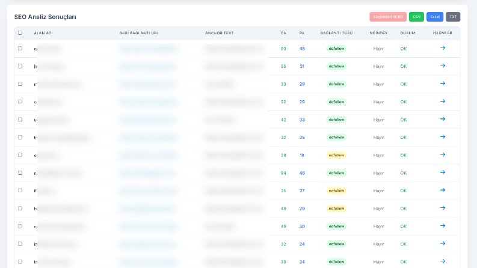Viewport: 477px width, 268px height.
Task: Click the BAĞLANTI TÜRÜ column header
Action: [x=336, y=33]
